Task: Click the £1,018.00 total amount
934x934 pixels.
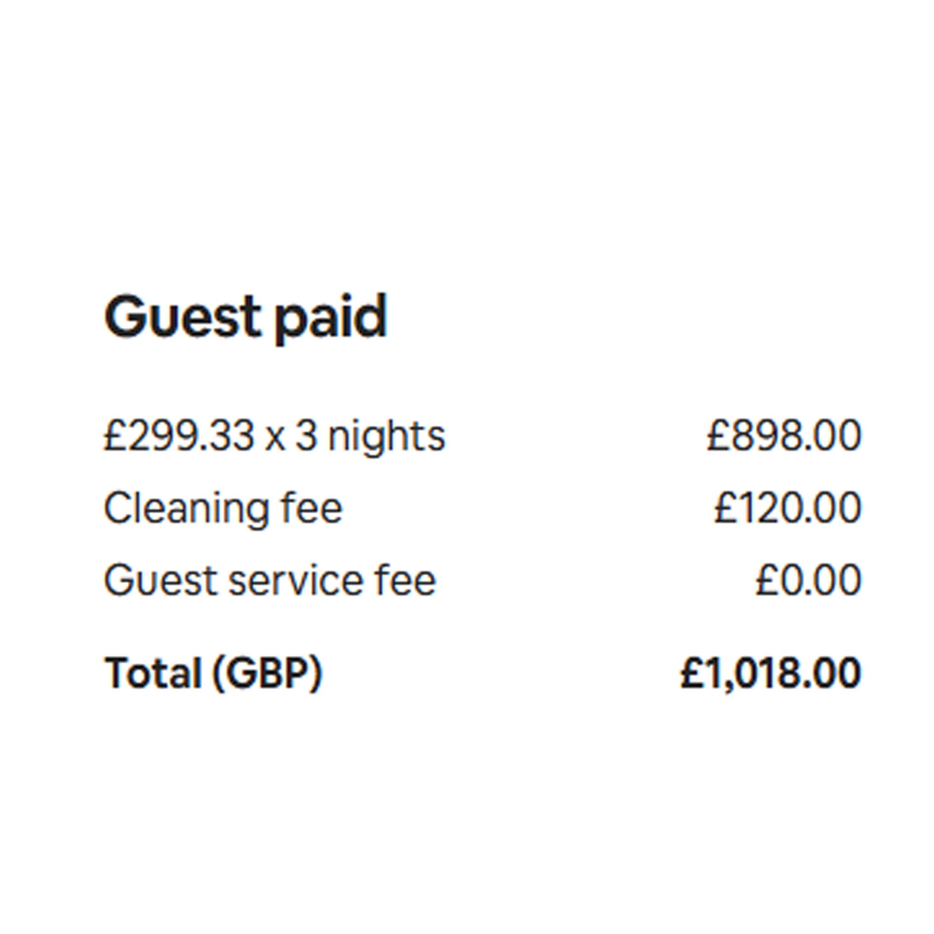Action: [771, 672]
